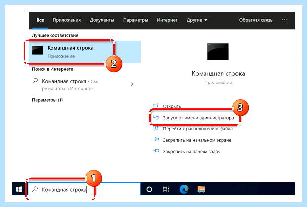Image resolution: width=307 pixels, height=207 pixels.
Task: Select Командная строка best match result
Action: [x=85, y=52]
